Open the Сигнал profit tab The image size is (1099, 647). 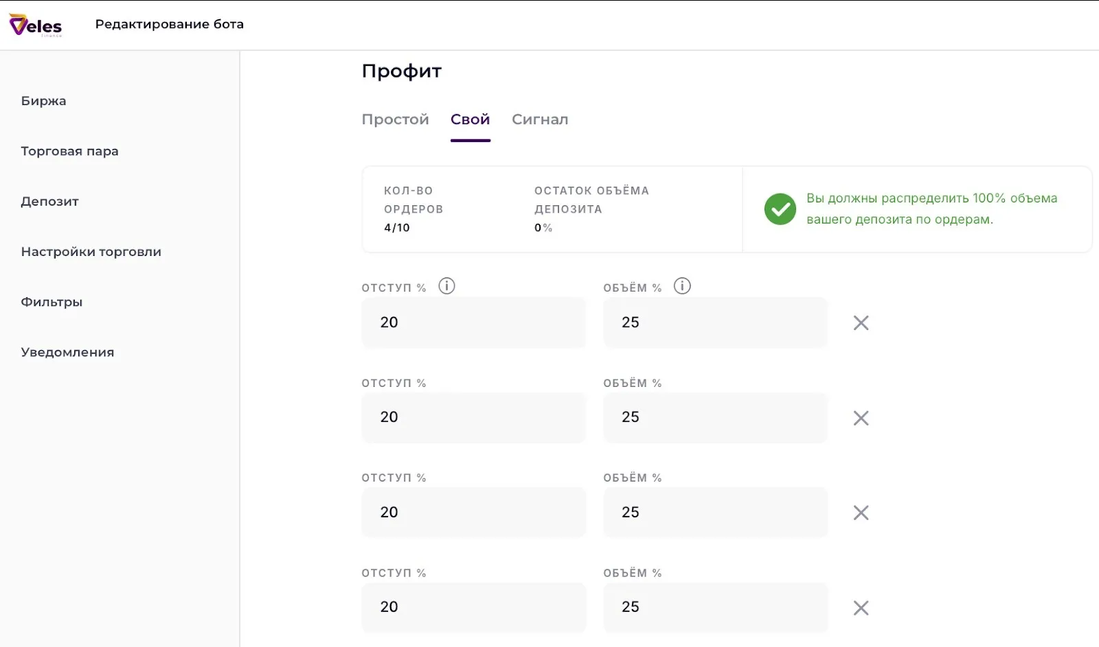tap(540, 119)
